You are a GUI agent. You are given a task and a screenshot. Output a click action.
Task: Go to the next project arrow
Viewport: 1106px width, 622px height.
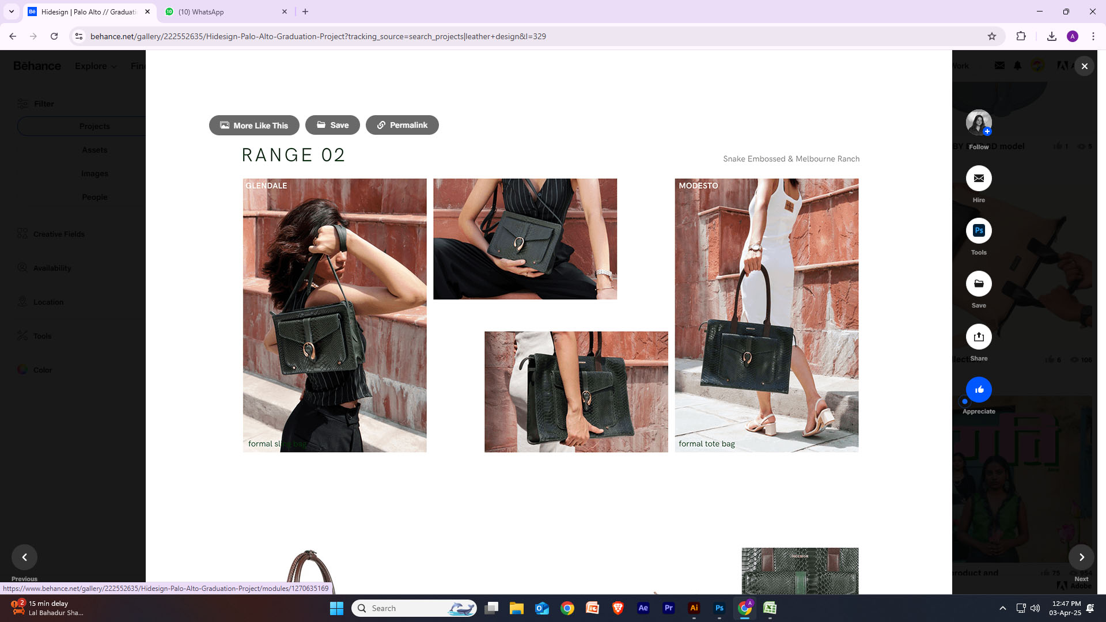pyautogui.click(x=1081, y=557)
